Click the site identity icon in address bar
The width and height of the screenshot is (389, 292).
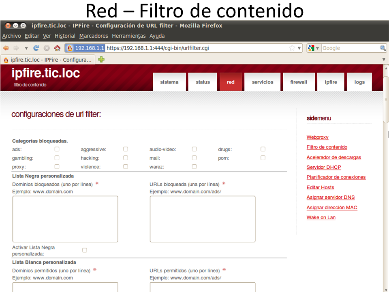70,48
